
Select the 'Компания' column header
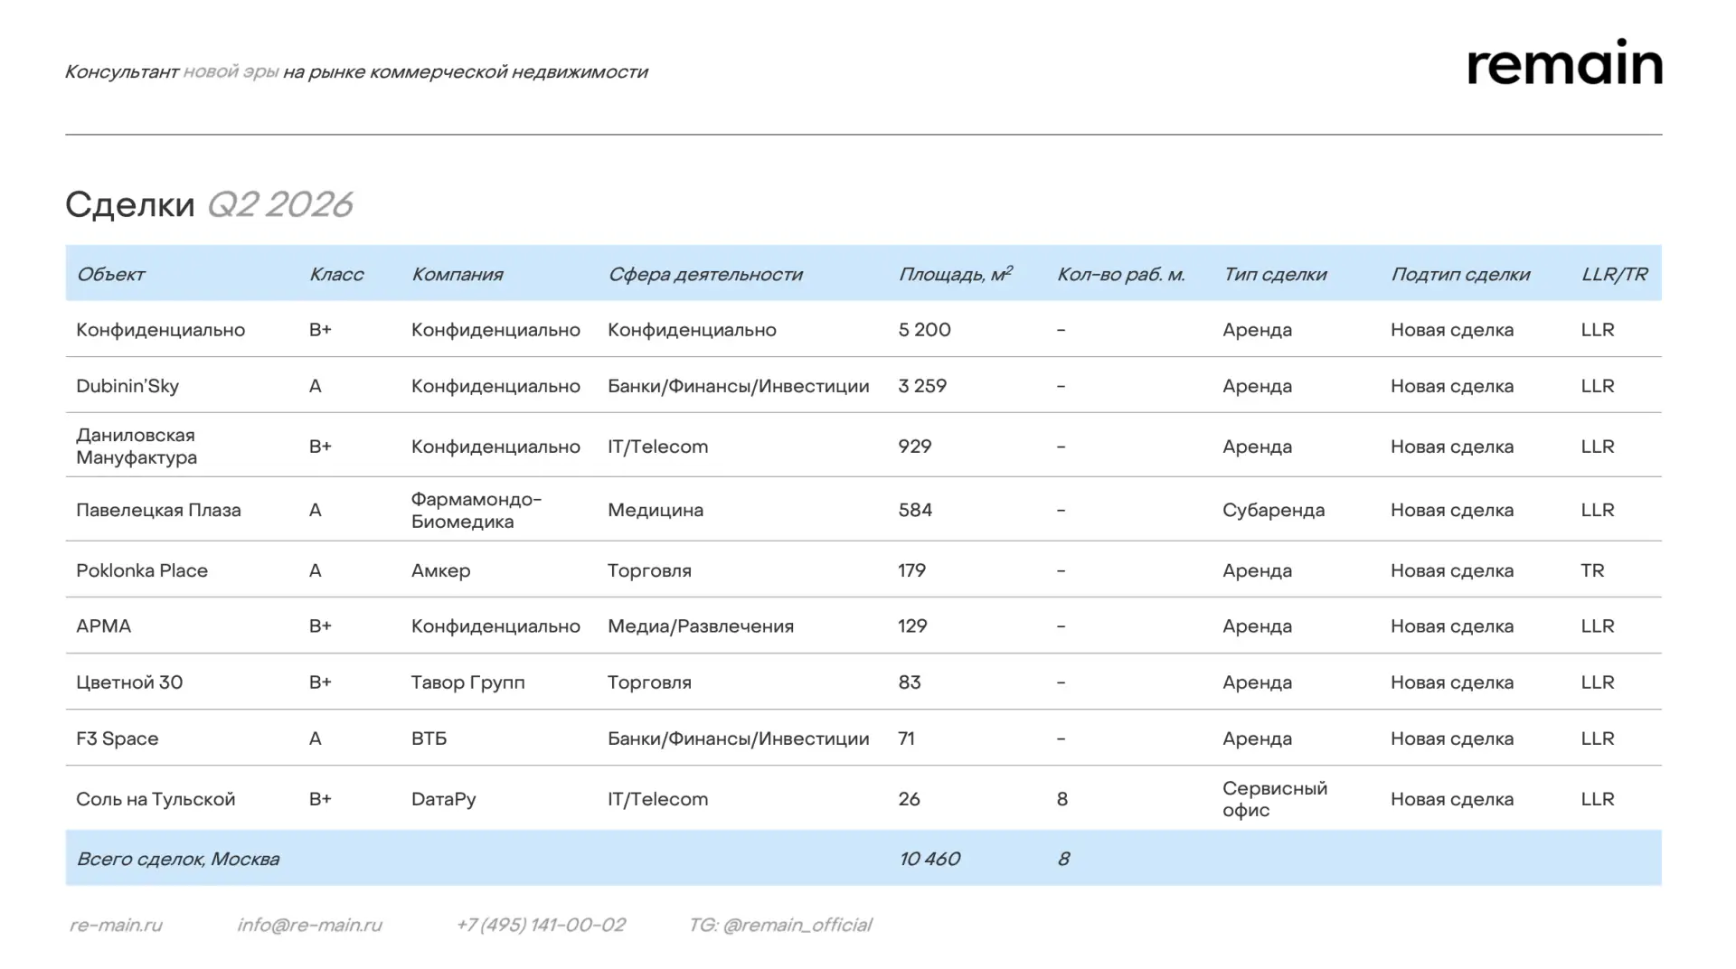(457, 274)
